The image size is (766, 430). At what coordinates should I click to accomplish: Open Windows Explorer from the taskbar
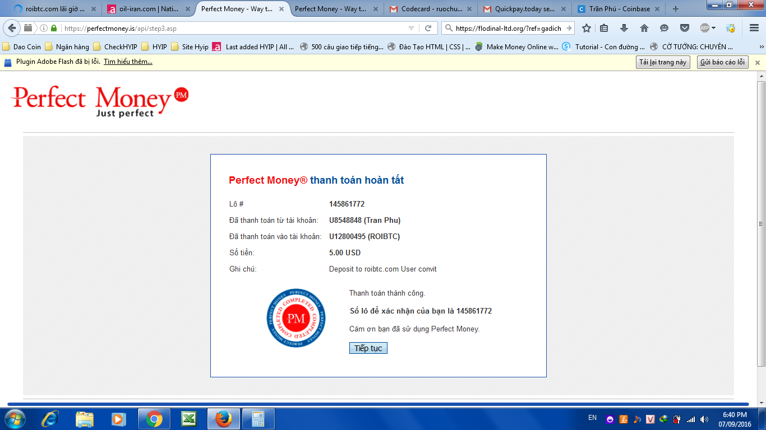85,419
